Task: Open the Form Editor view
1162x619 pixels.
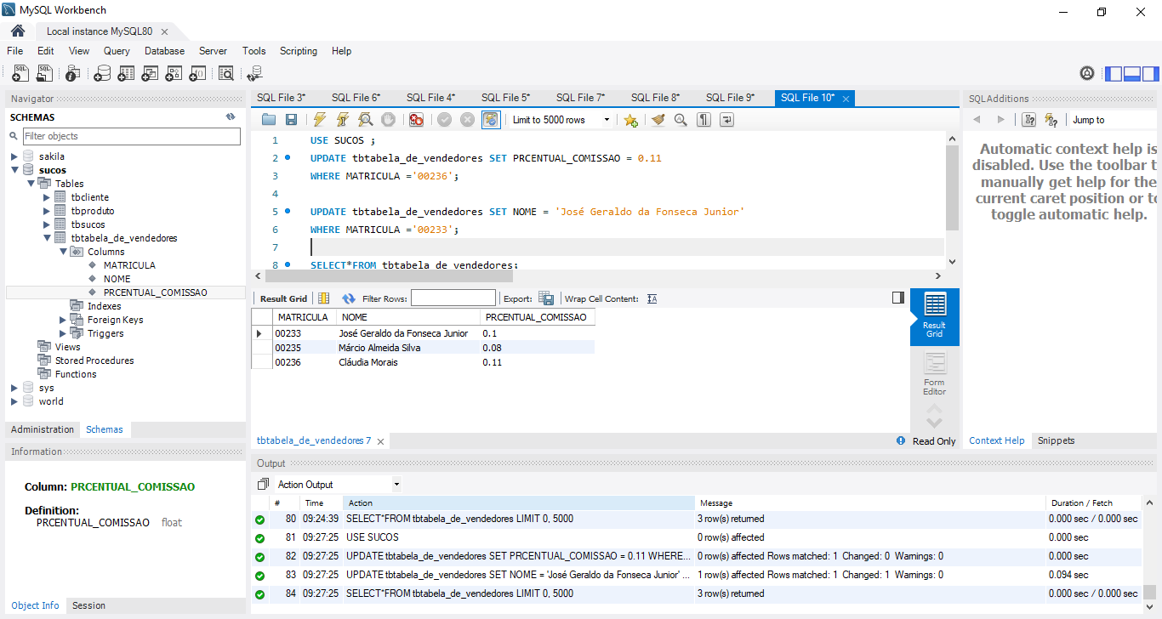Action: [x=934, y=373]
